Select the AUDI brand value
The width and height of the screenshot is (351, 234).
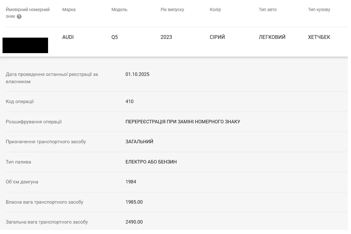coord(68,37)
